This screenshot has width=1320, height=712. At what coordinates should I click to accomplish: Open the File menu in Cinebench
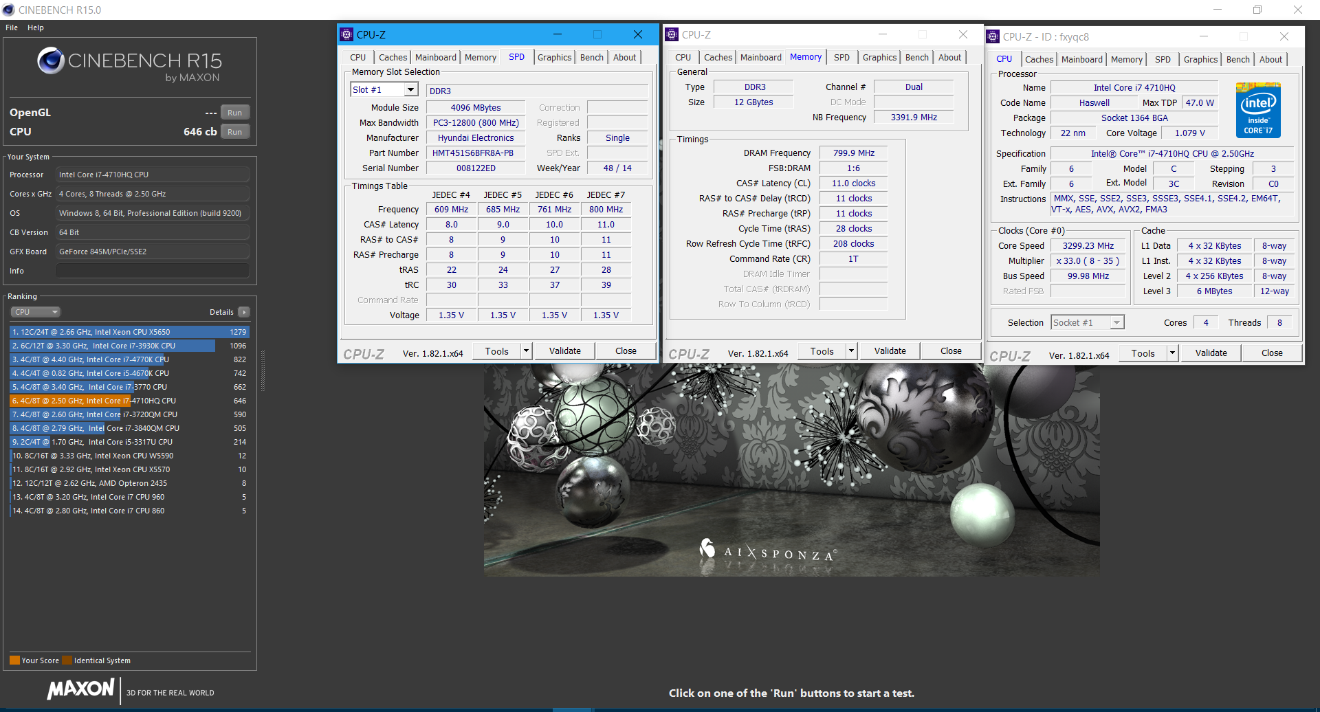coord(12,27)
